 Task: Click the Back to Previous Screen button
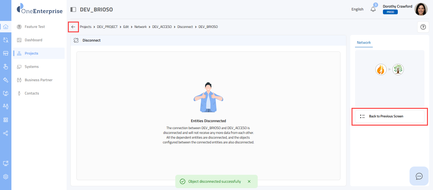tap(389, 116)
